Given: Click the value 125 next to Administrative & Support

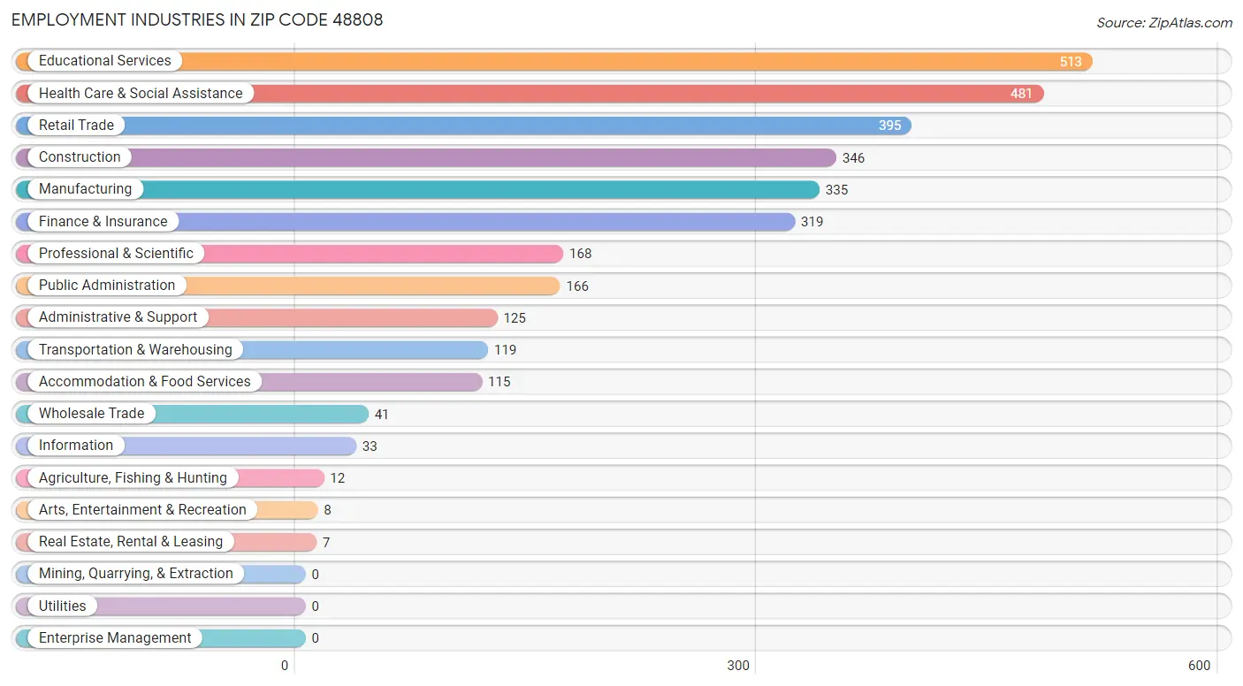Looking at the screenshot, I should tap(515, 318).
